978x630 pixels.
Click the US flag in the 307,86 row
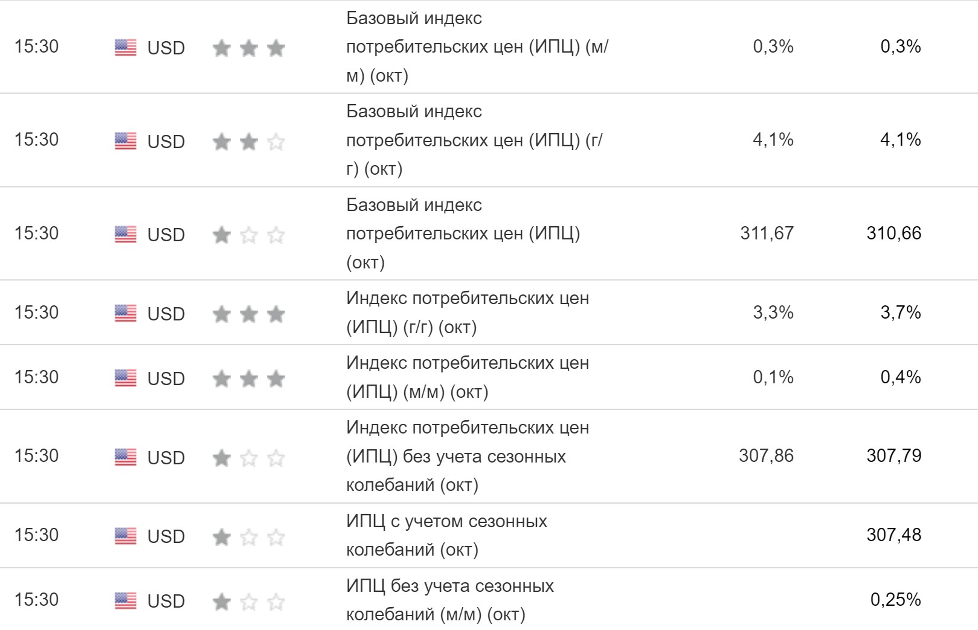125,457
